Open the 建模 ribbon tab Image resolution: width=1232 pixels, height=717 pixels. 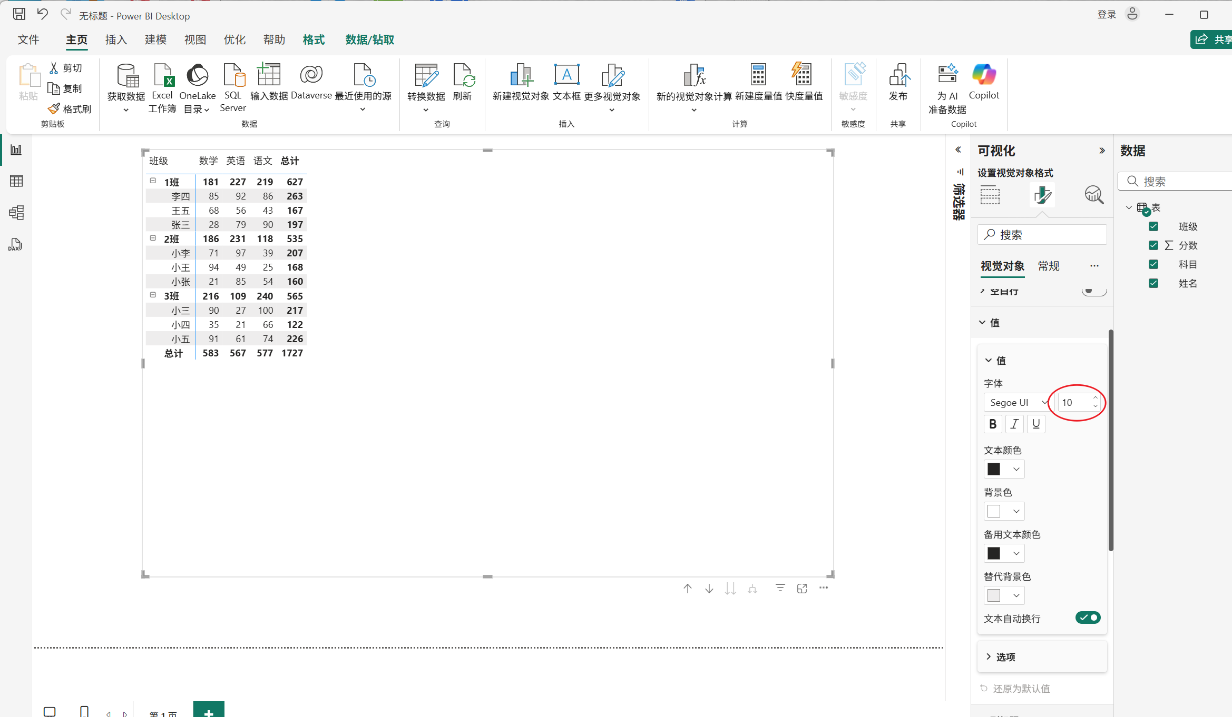pyautogui.click(x=155, y=40)
